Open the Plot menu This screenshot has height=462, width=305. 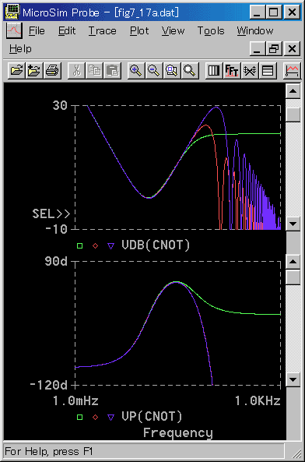click(x=139, y=30)
